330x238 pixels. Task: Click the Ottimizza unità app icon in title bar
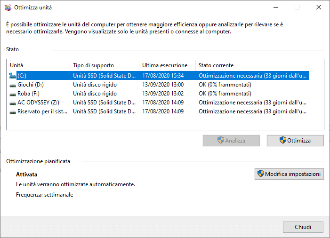pos(7,8)
